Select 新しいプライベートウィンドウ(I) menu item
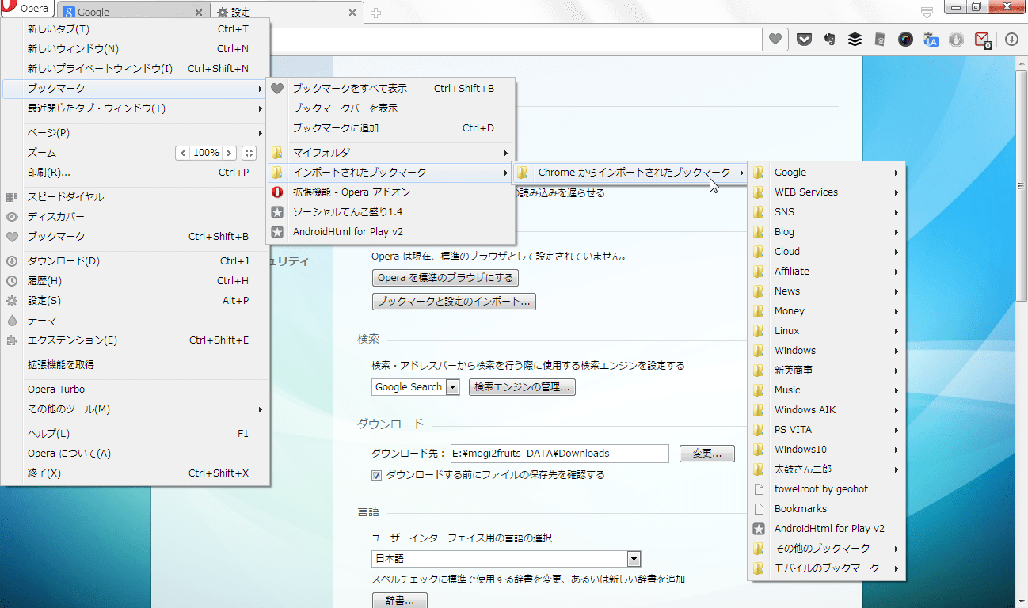 coord(135,69)
